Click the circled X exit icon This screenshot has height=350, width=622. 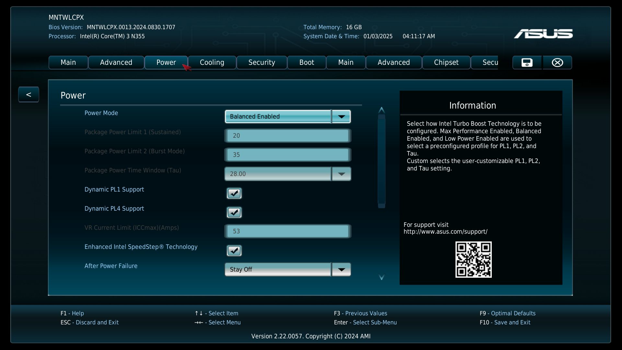[x=557, y=63]
